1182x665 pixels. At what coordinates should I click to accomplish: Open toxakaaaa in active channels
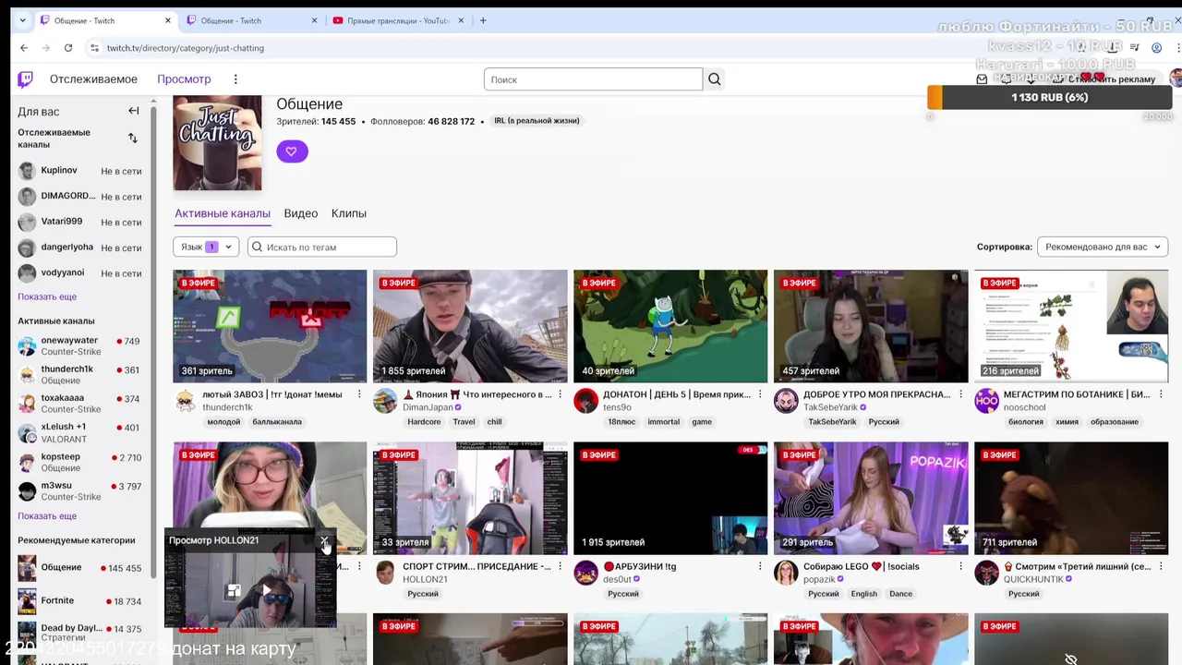(79, 404)
